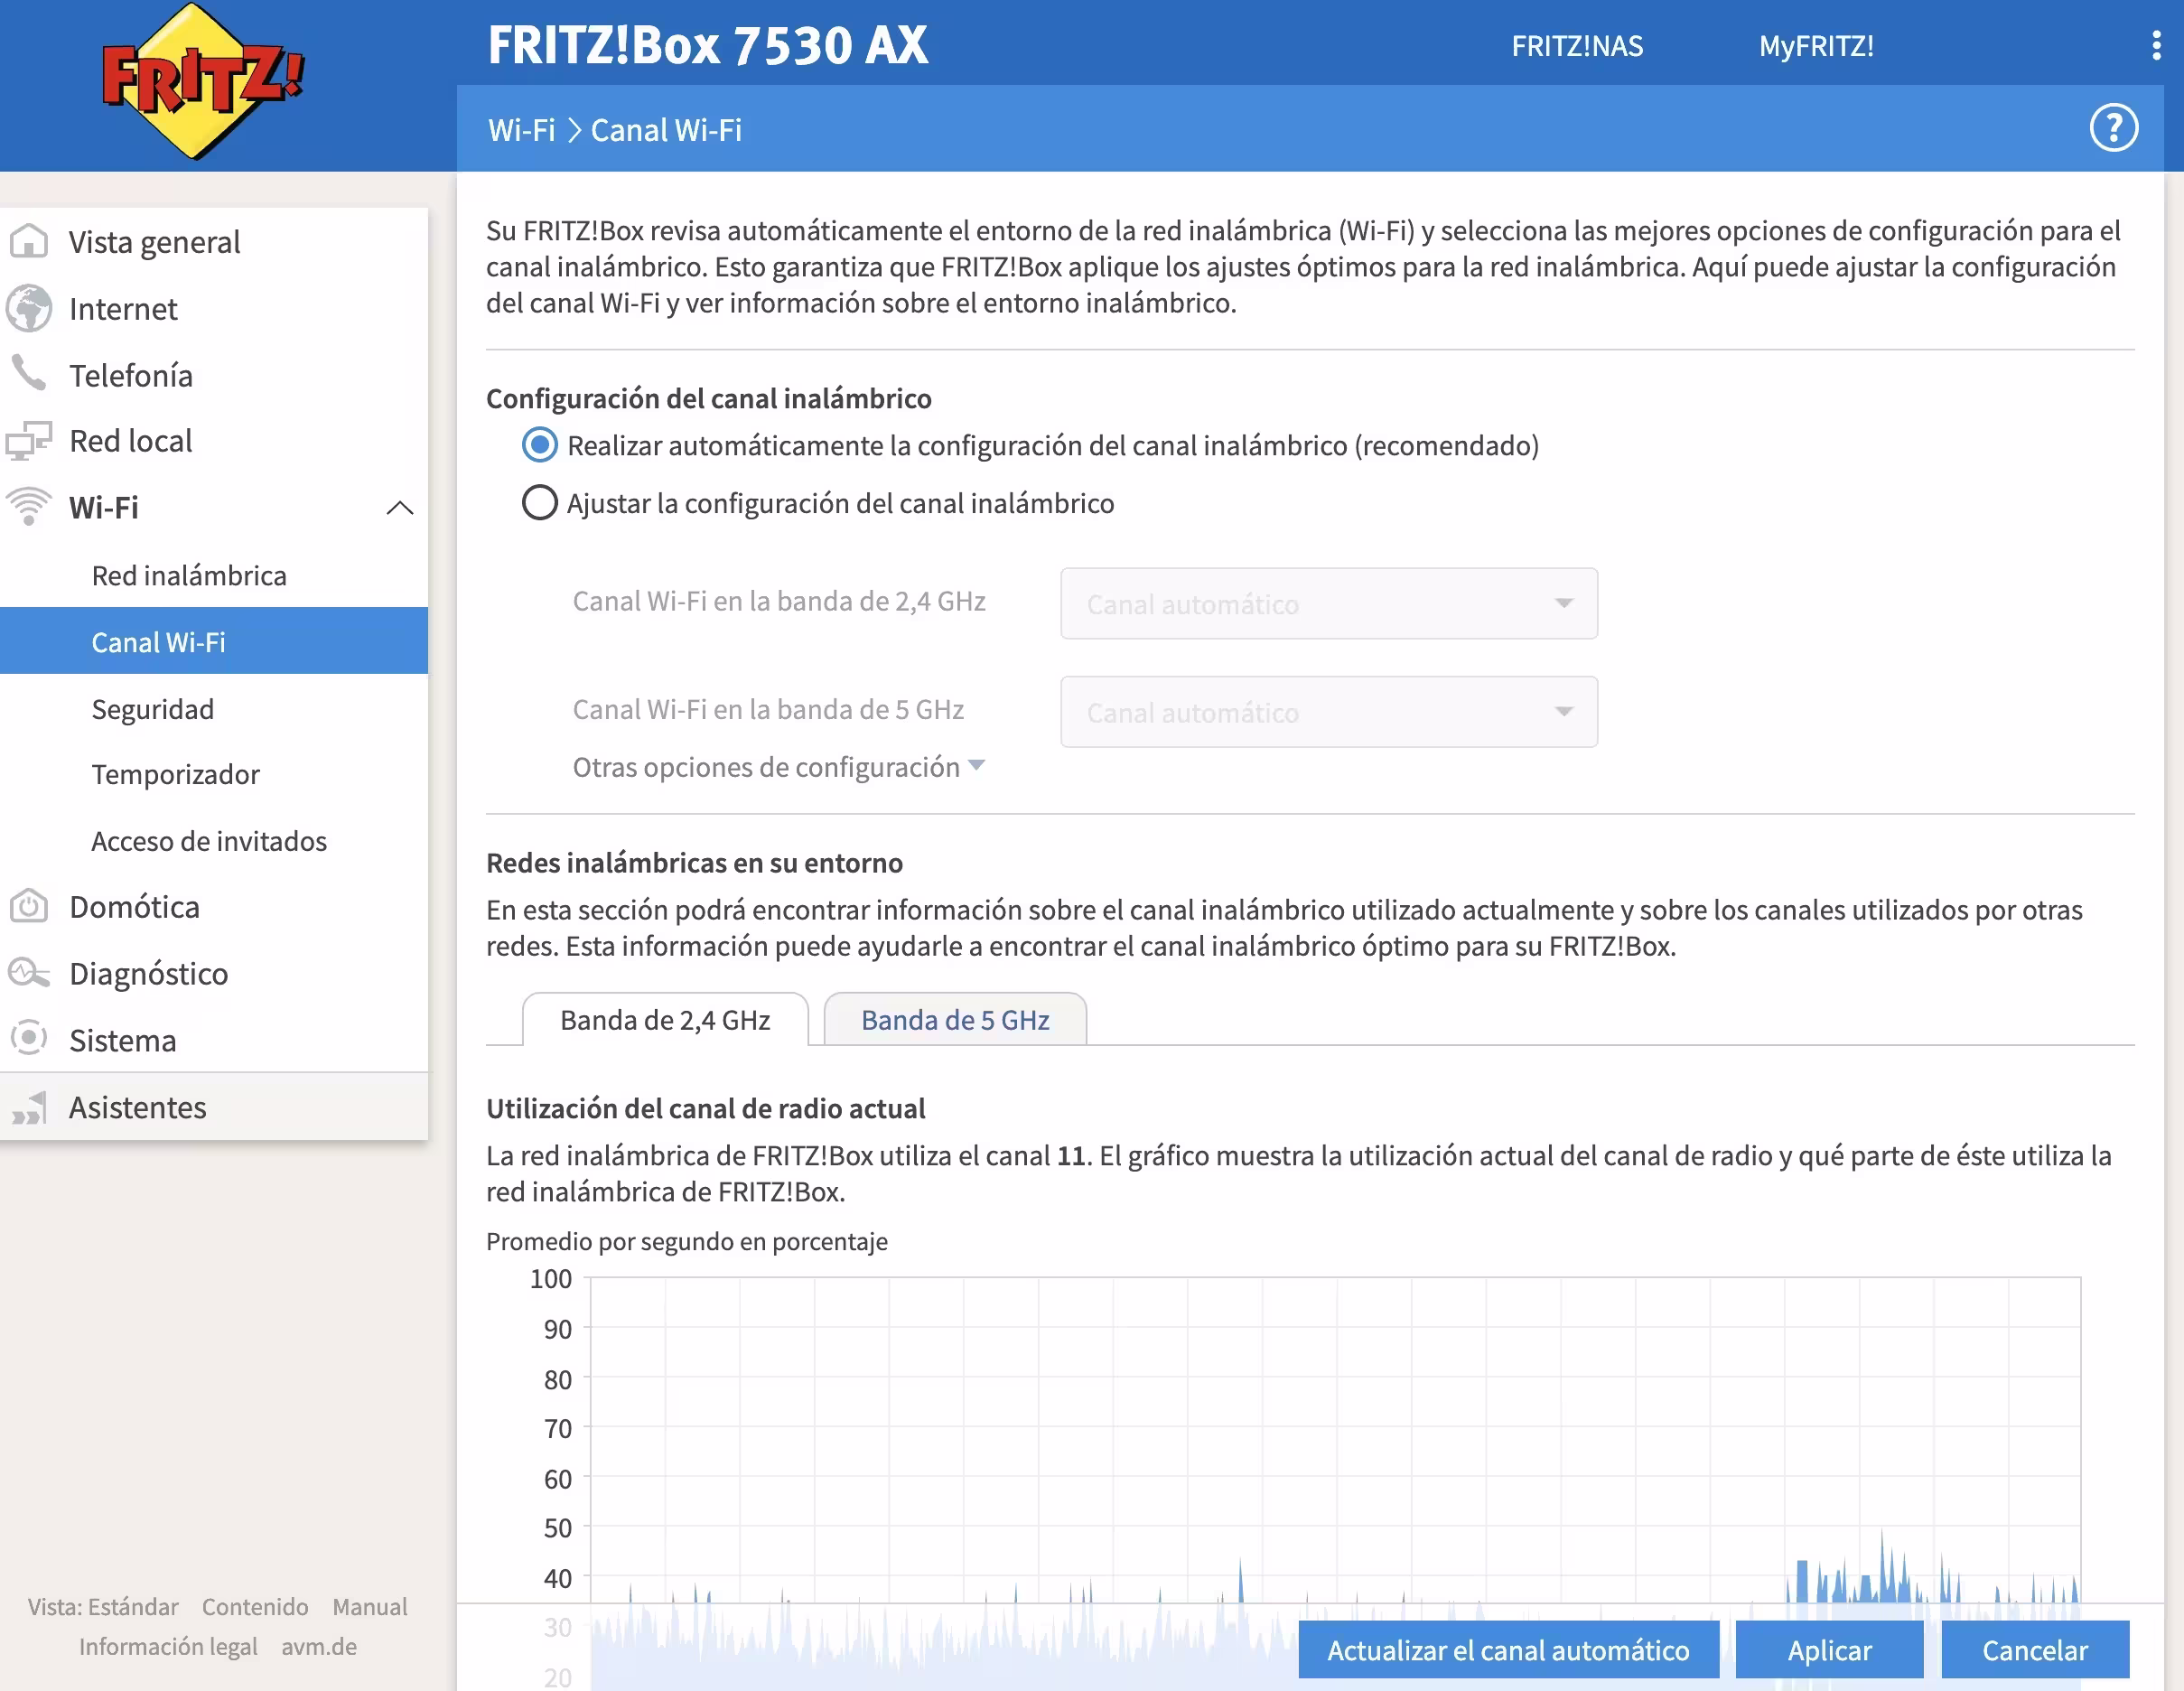Switch to Banda de 5 GHz tab
The width and height of the screenshot is (2184, 1691).
[x=955, y=1019]
